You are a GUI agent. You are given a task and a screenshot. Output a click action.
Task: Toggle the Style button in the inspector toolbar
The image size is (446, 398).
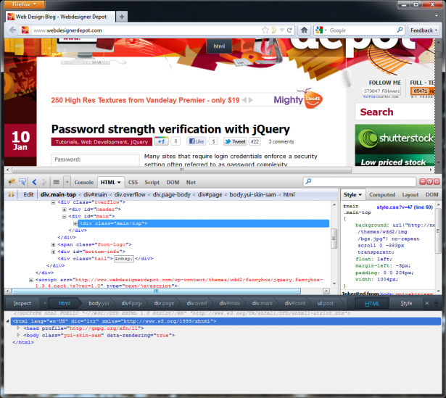(x=406, y=303)
